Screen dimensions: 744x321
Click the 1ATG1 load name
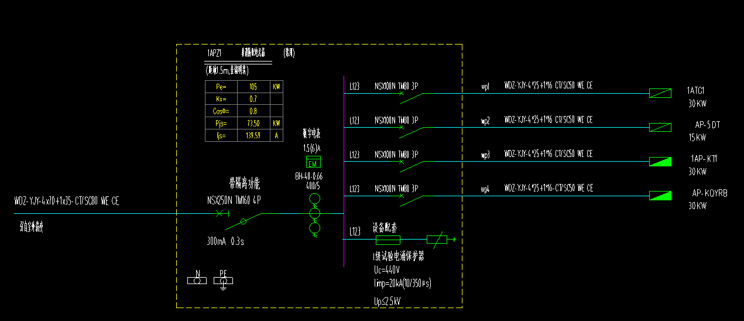point(696,91)
